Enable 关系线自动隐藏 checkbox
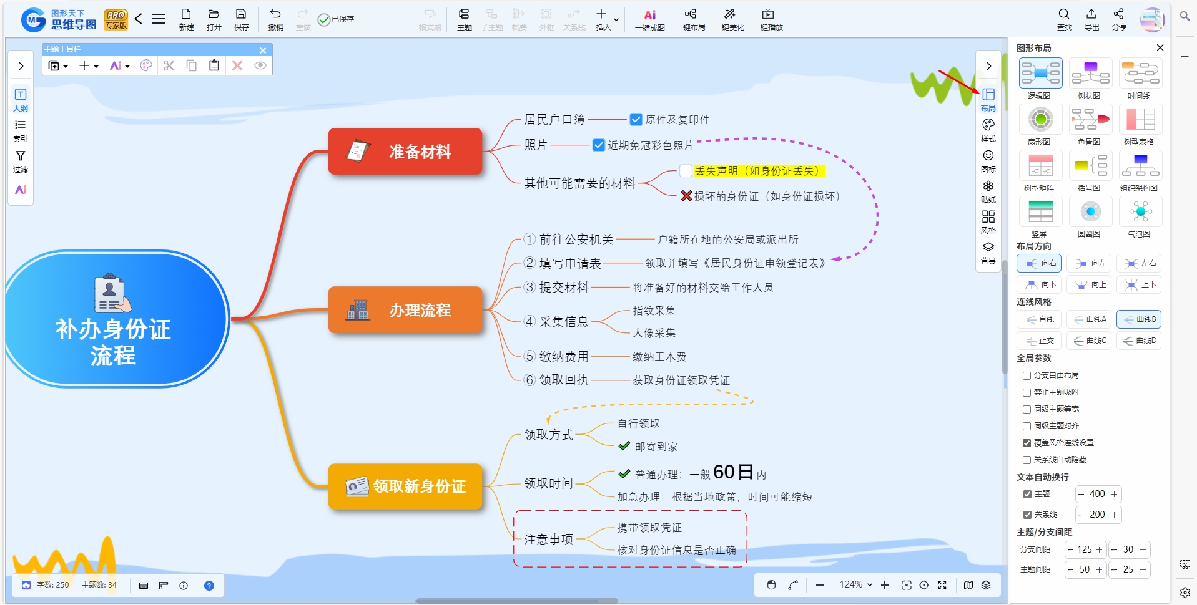 pyautogui.click(x=1027, y=460)
